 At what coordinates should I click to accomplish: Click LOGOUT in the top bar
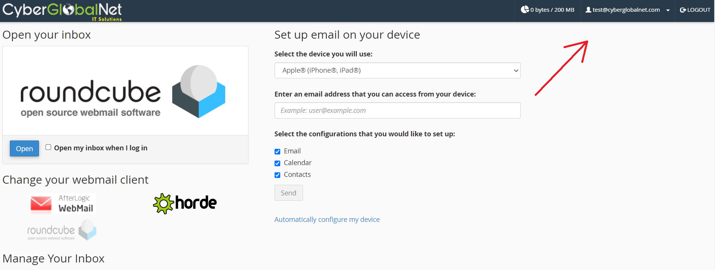click(x=695, y=10)
